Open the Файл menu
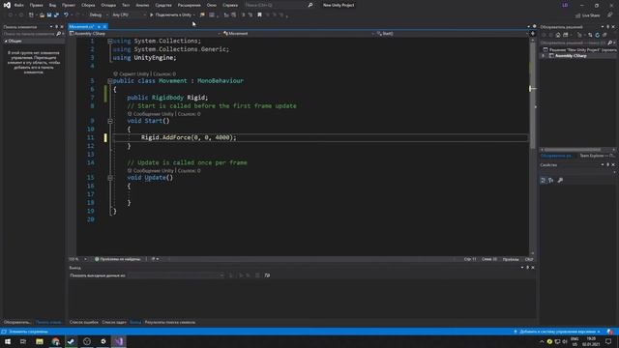This screenshot has width=619, height=348. point(19,5)
